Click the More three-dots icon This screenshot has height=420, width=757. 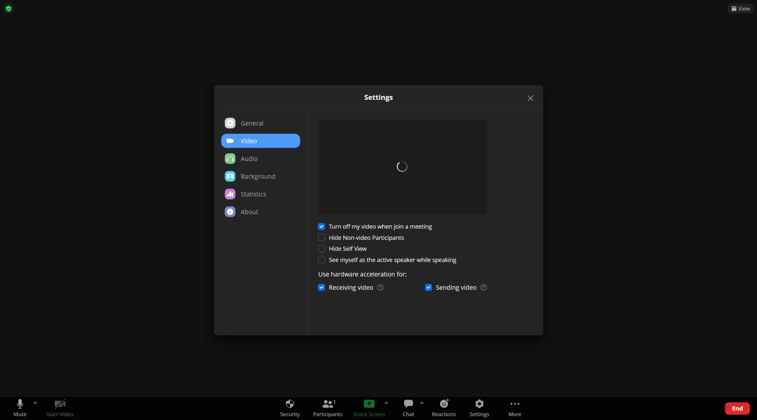pos(514,404)
